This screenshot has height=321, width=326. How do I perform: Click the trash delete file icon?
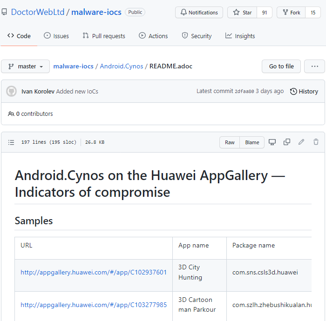[316, 142]
